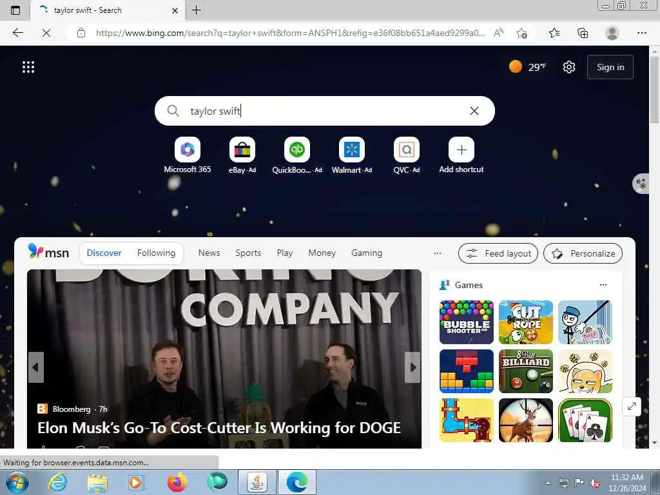
Task: Open the News tab
Action: click(x=209, y=253)
